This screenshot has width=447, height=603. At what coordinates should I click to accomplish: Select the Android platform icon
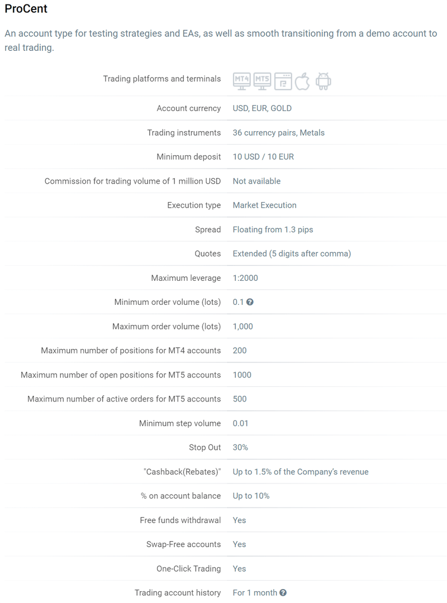click(323, 81)
